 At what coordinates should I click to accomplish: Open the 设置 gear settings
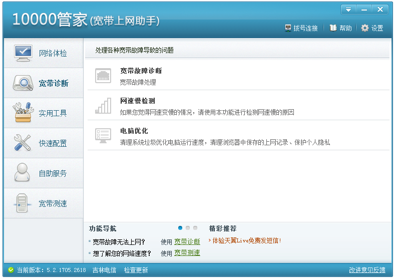point(372,28)
